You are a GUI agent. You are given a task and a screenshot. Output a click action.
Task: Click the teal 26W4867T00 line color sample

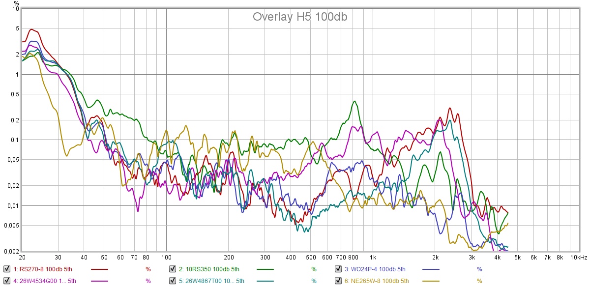tap(265, 281)
